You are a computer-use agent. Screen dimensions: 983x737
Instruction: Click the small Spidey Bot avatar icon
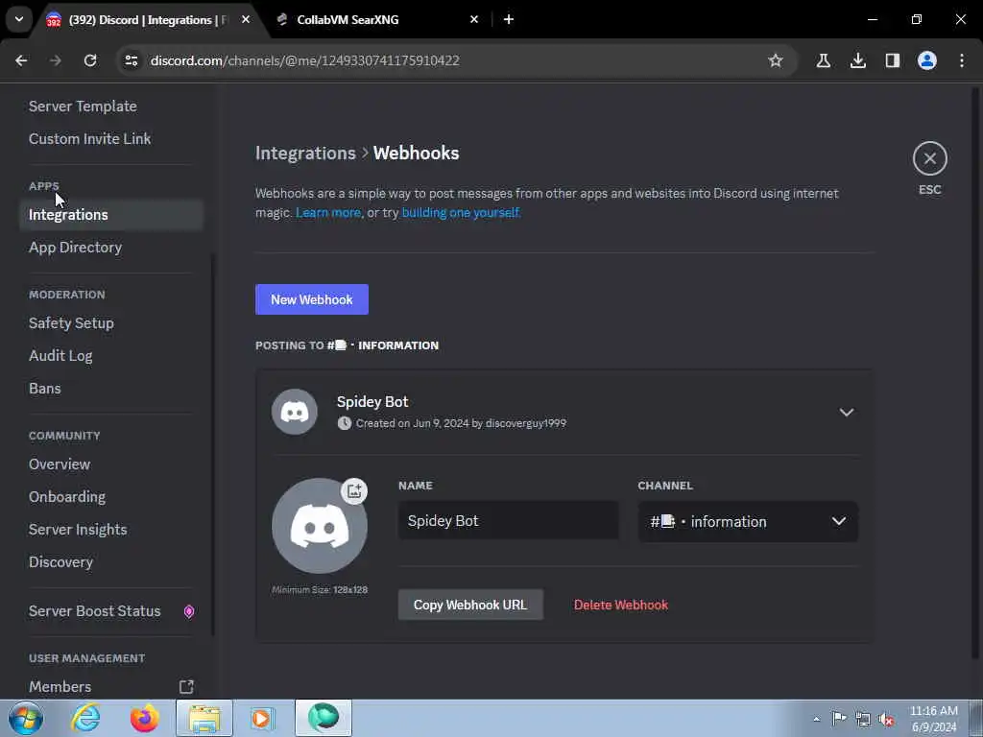coord(294,412)
